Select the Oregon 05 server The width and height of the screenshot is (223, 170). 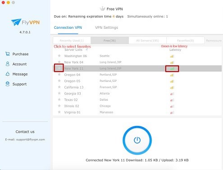tap(137, 81)
